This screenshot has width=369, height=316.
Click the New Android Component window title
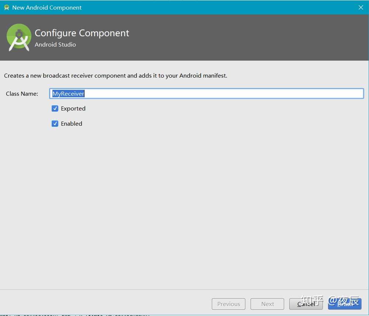[x=47, y=7]
